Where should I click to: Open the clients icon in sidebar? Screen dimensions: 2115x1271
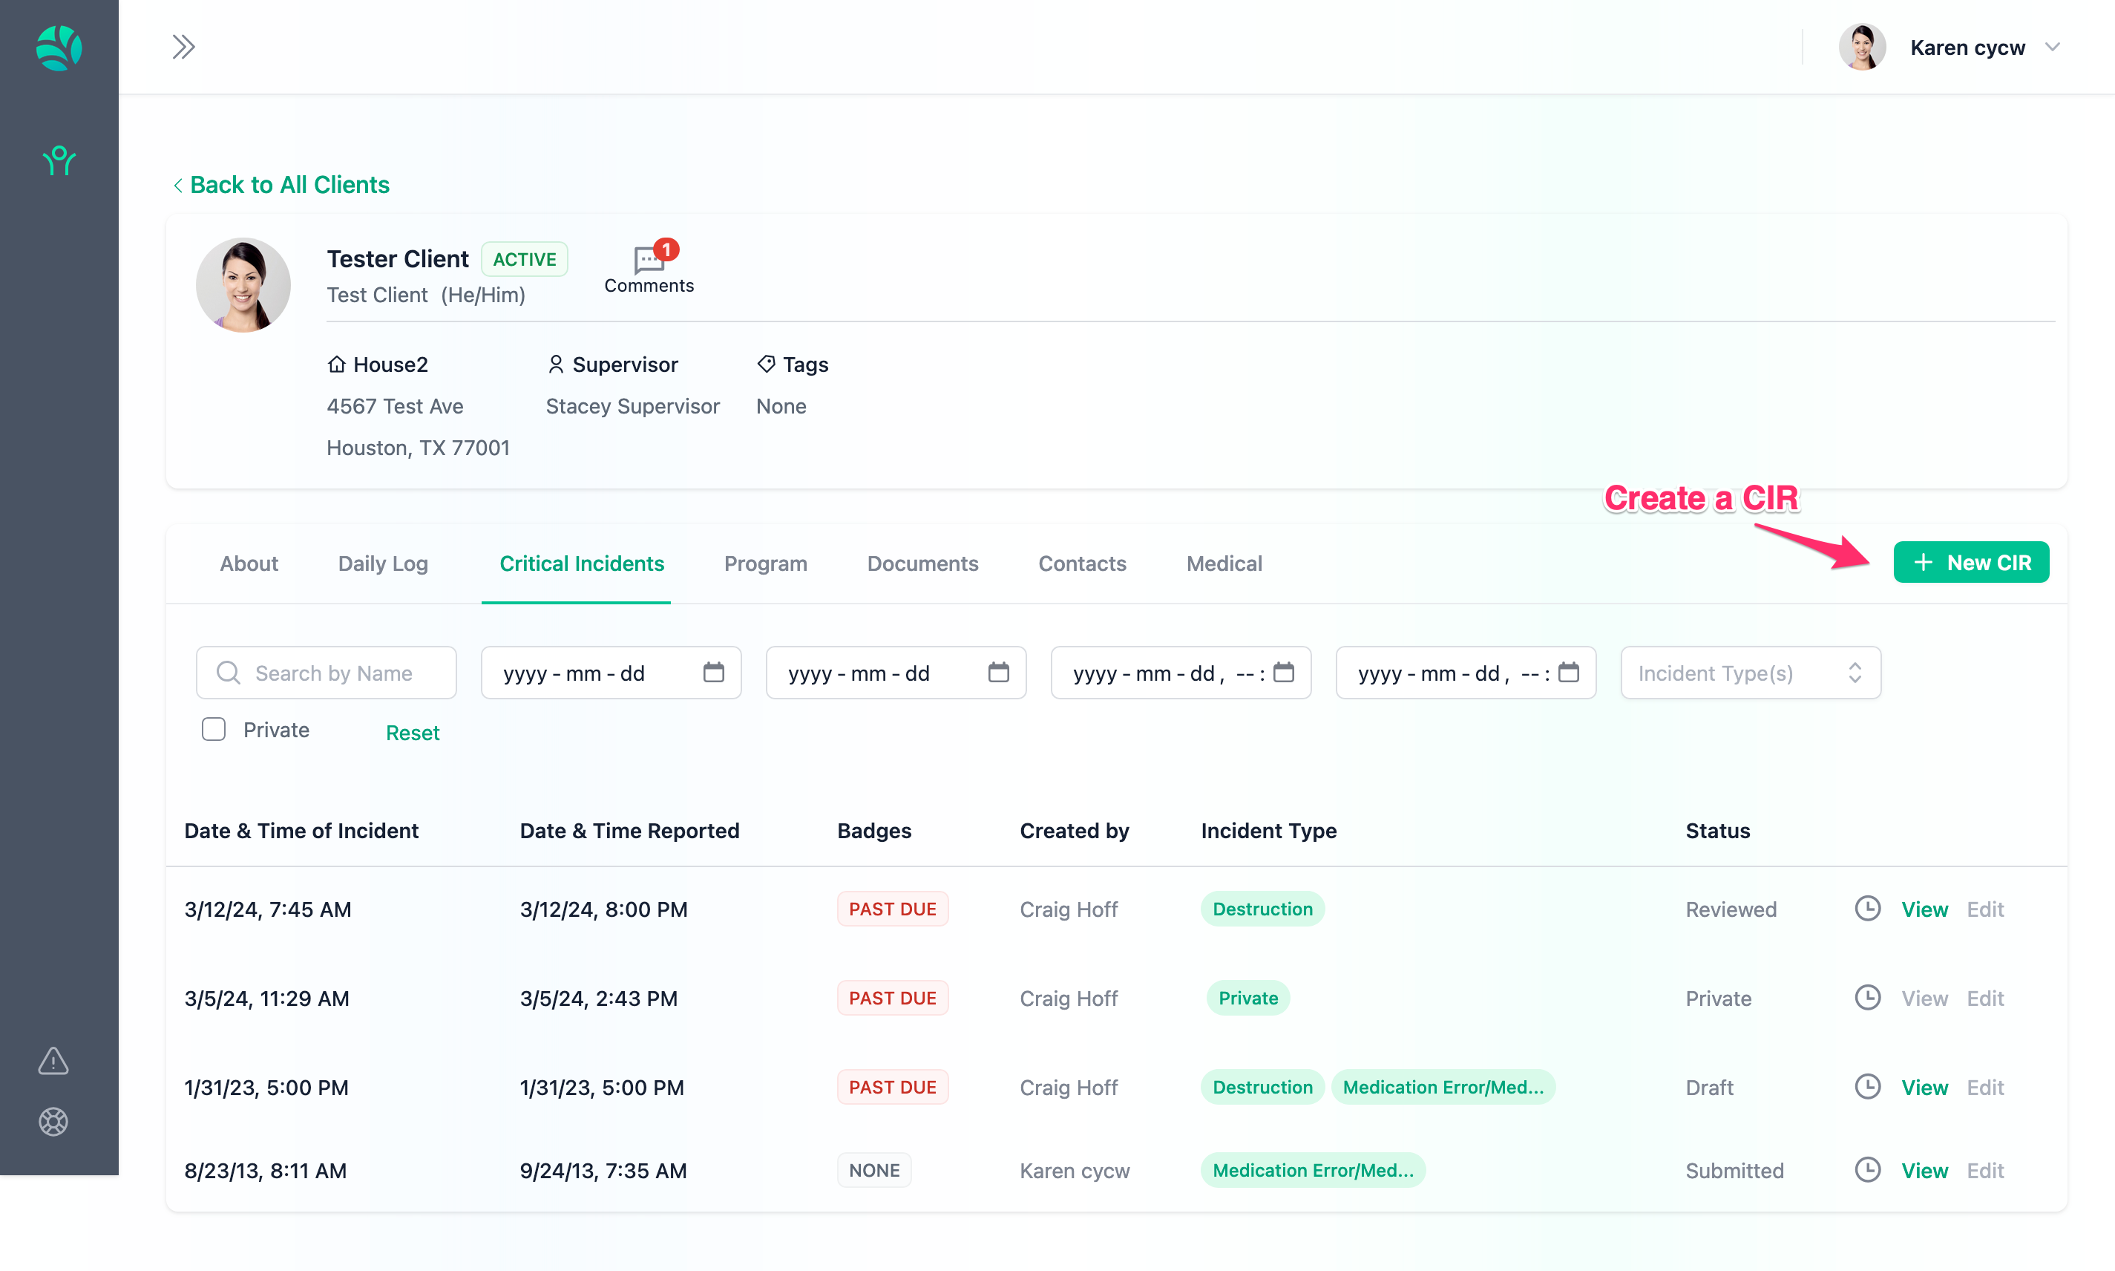click(x=59, y=160)
